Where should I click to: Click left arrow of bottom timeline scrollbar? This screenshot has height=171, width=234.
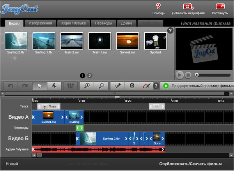click(x=34, y=155)
